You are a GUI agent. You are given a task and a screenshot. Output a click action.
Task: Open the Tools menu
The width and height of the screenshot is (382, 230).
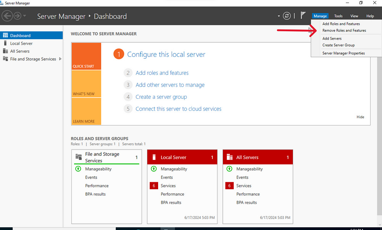click(338, 16)
